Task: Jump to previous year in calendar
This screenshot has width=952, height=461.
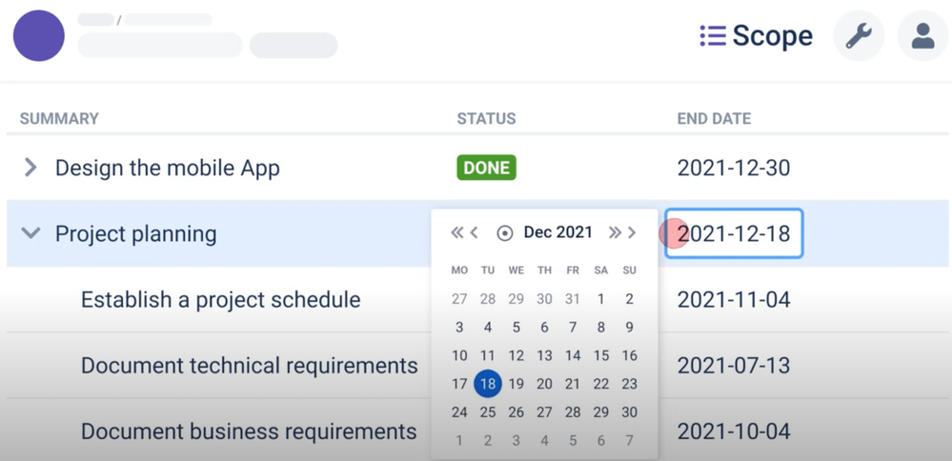Action: click(x=457, y=232)
